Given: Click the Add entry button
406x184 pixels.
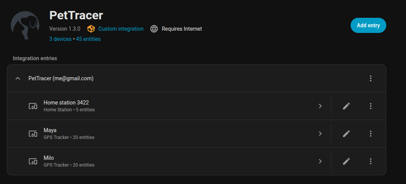Looking at the screenshot, I should click(x=368, y=25).
